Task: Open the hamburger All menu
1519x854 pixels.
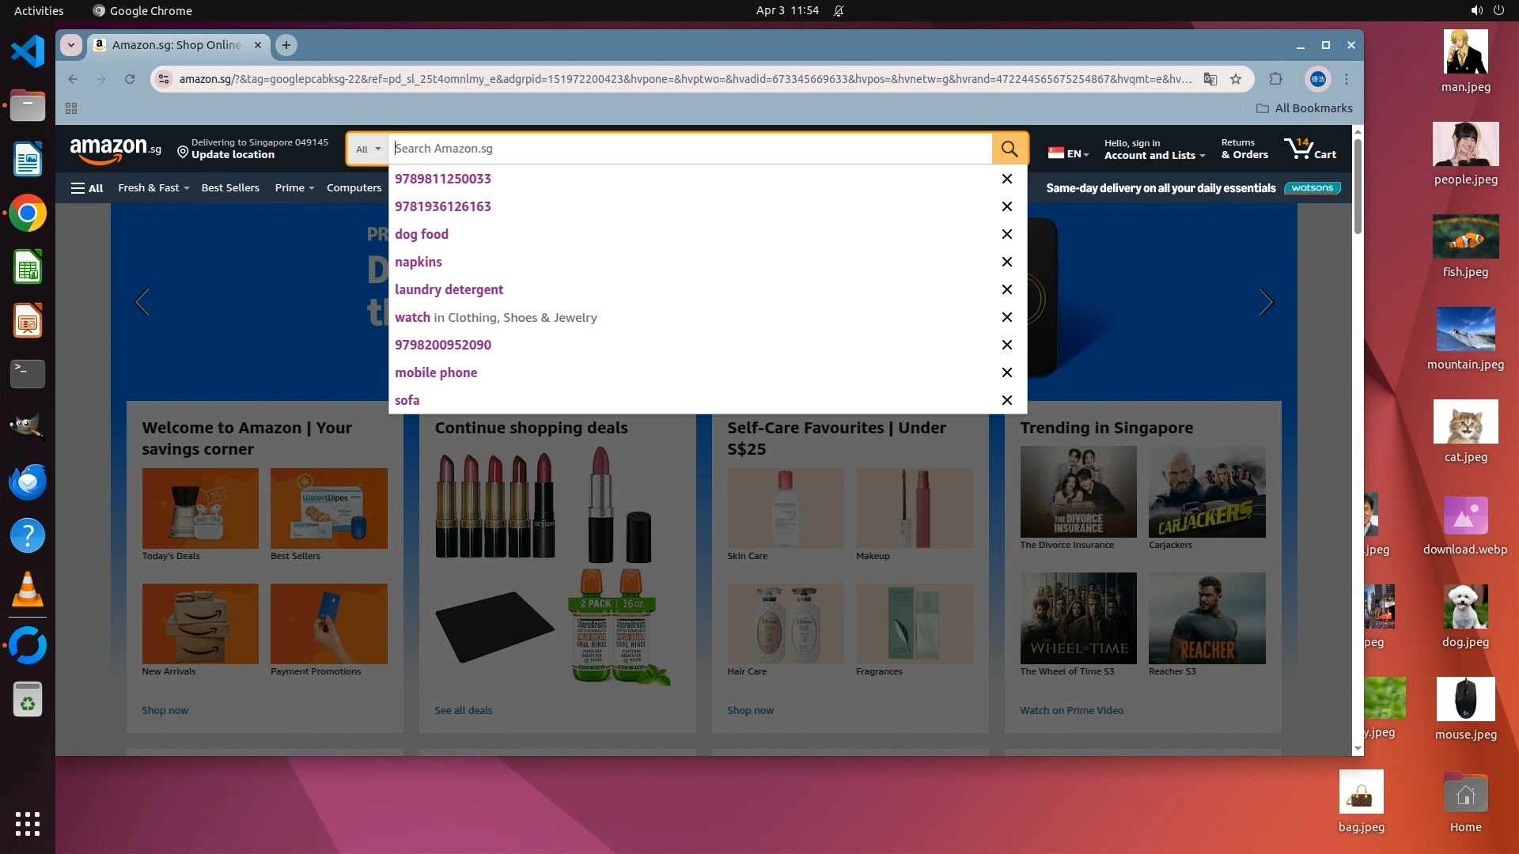Action: point(87,188)
